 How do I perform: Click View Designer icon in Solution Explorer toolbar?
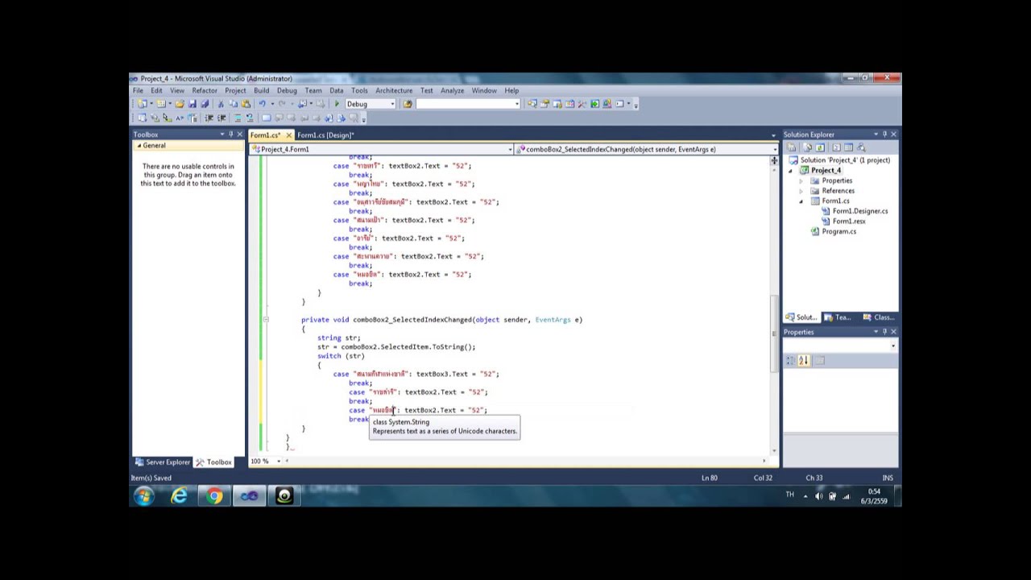point(848,147)
